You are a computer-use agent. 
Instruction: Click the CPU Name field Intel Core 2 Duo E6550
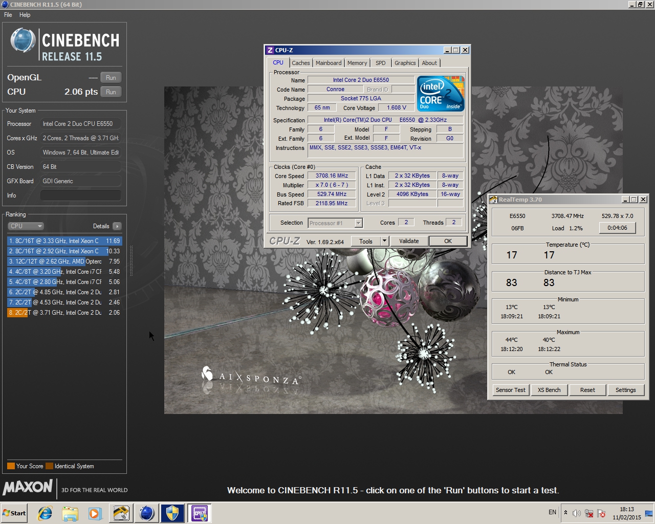pyautogui.click(x=361, y=80)
